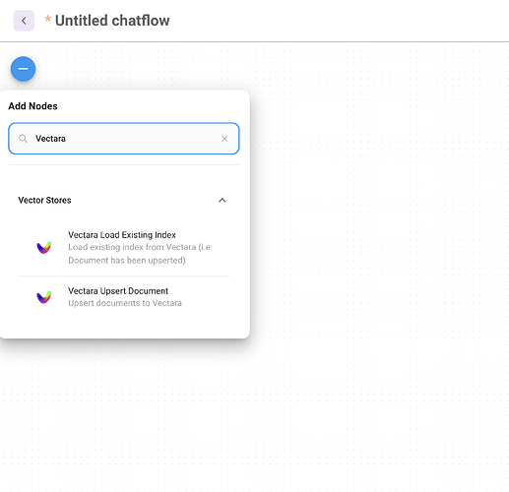509x492 pixels.
Task: Click the Untitled chatflow title
Action: coord(112,21)
